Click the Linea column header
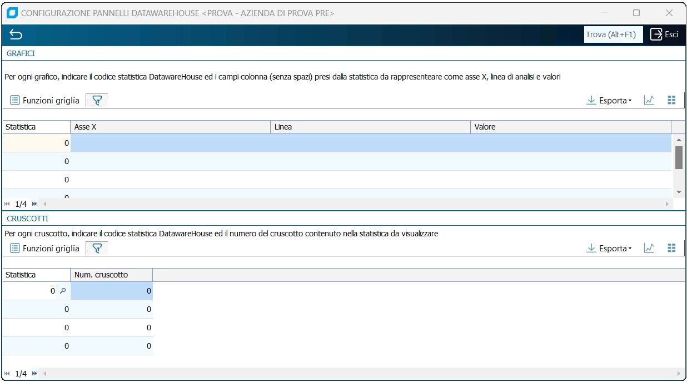687x382 pixels. [370, 127]
